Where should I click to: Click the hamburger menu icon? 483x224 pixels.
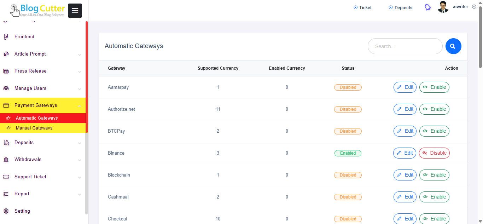point(75,11)
